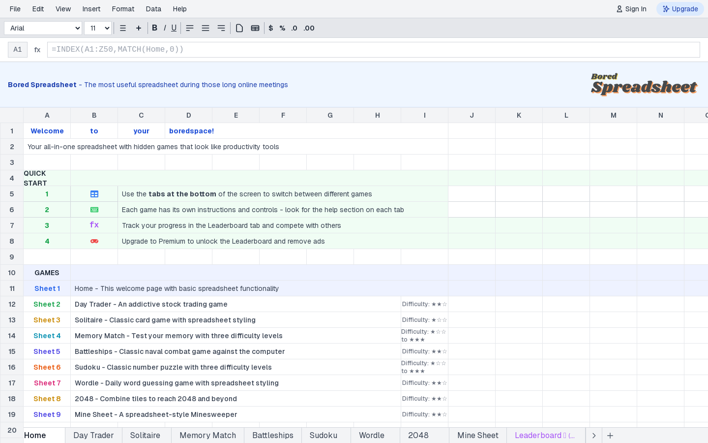The height and width of the screenshot is (443, 708).
Task: Click inside the formula bar input
Action: tap(374, 50)
